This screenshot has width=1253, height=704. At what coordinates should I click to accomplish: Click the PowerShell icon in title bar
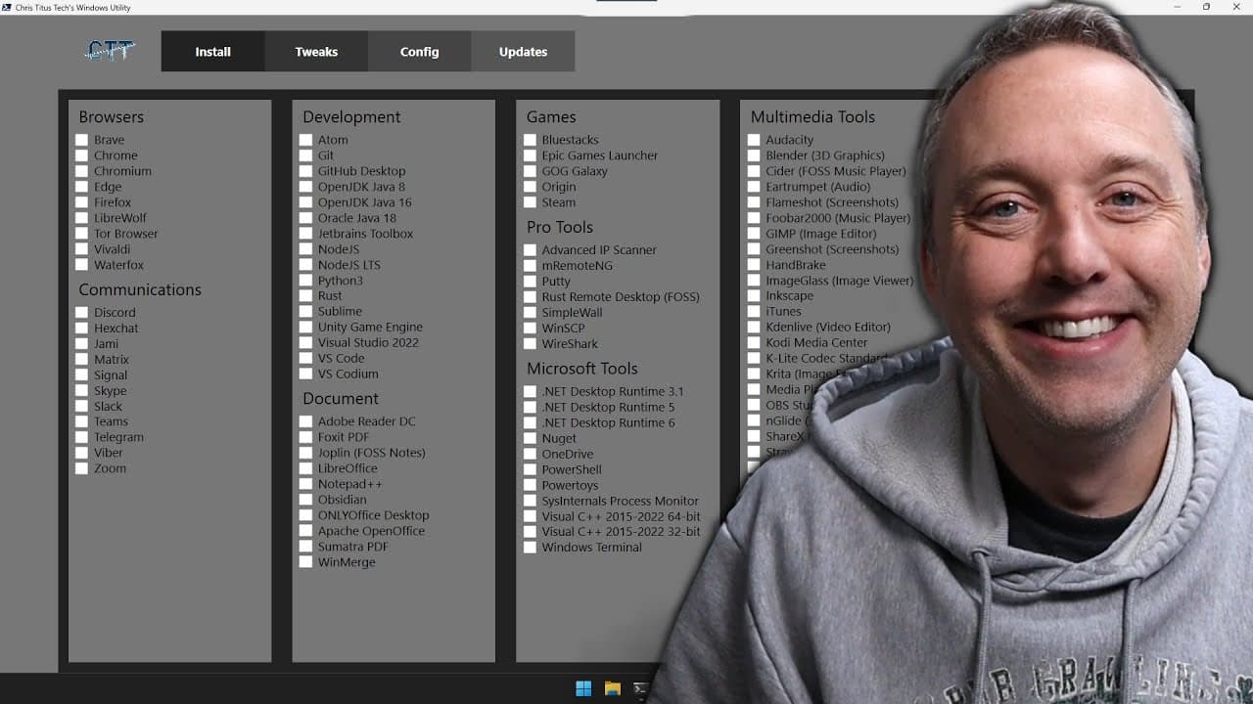[7, 7]
